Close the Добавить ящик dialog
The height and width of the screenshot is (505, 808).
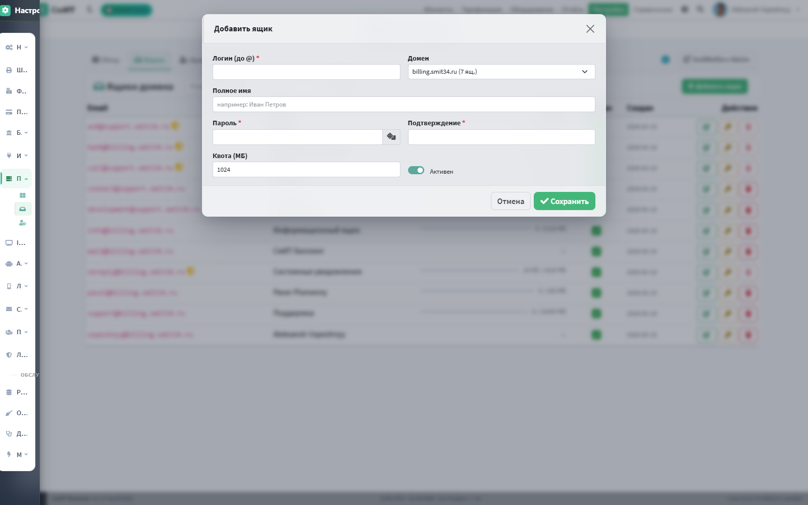point(590,29)
